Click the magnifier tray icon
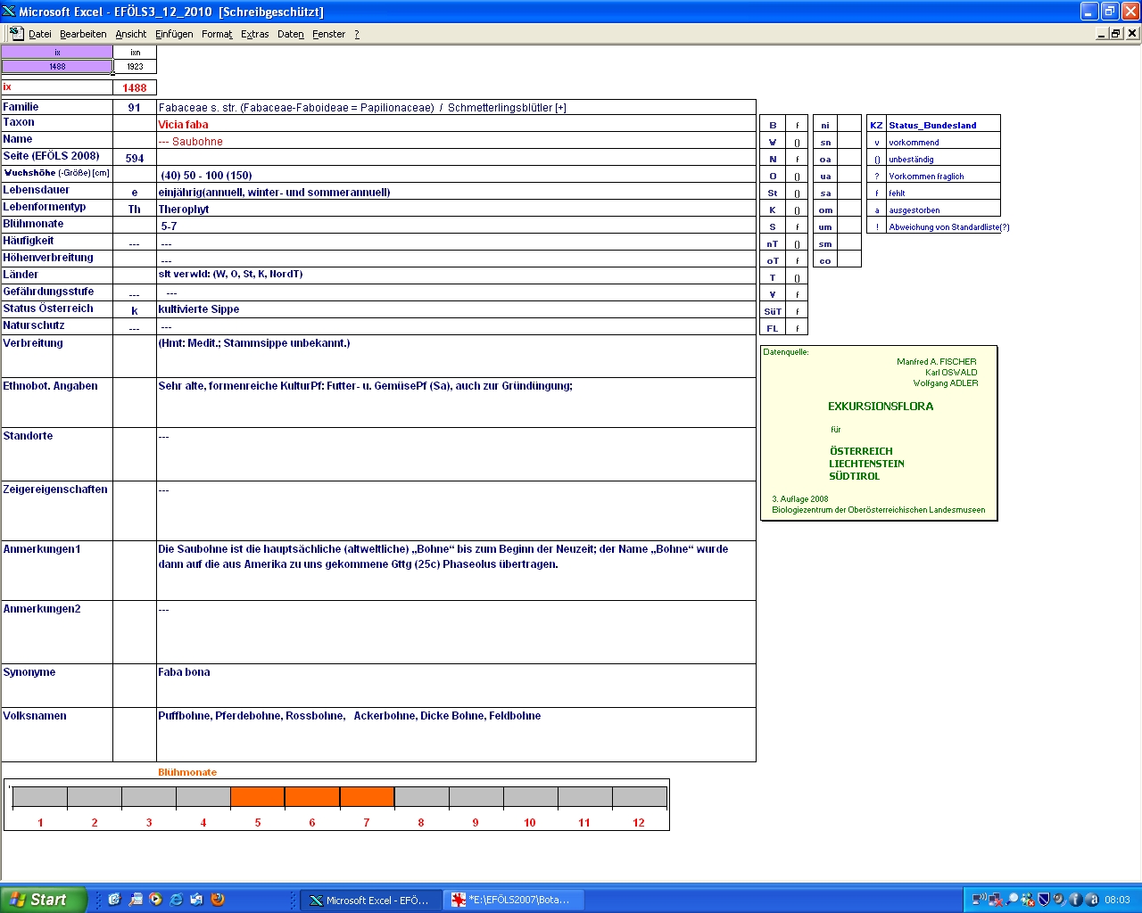Viewport: 1142px width, 913px height. point(1012,900)
